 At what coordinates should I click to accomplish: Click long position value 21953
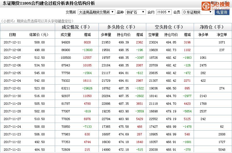[x=106, y=43]
